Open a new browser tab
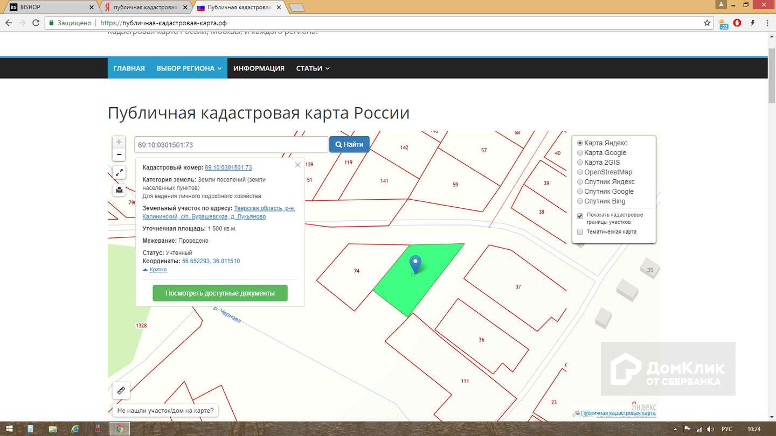The image size is (776, 436). [296, 8]
